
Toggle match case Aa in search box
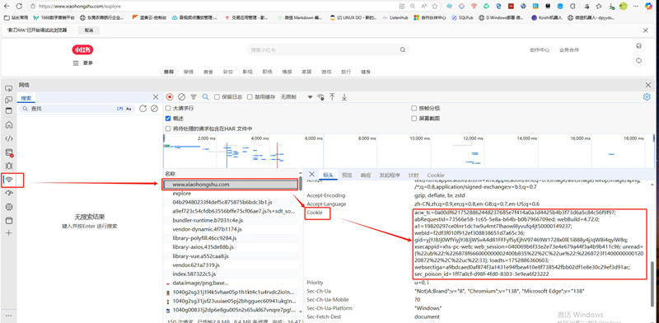(129, 109)
